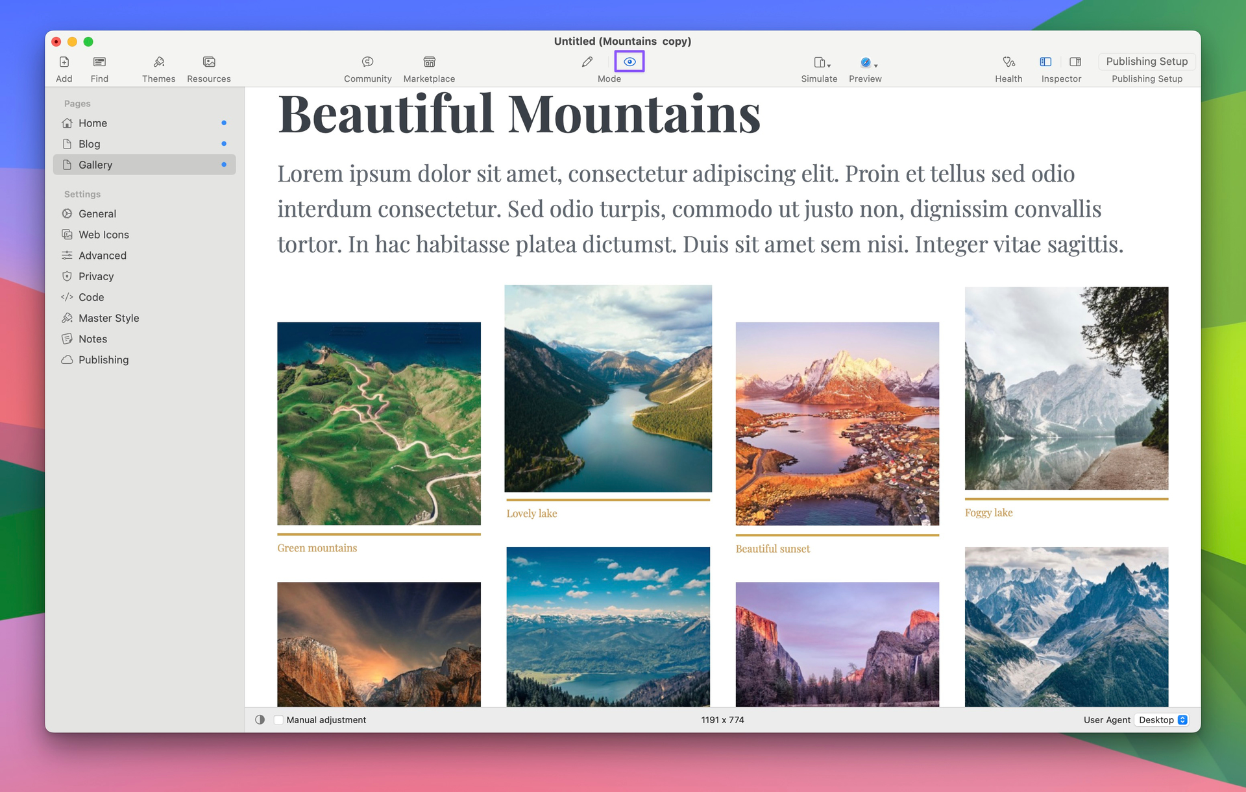
Task: Click the Publishing Setup button
Action: pos(1147,62)
